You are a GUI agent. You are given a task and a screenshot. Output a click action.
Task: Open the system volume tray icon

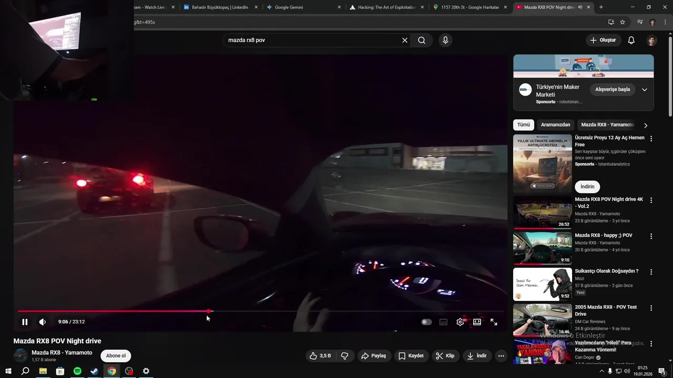[x=627, y=371]
